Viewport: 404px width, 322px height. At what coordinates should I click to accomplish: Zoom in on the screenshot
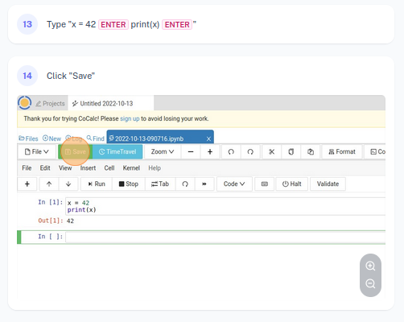coord(370,266)
